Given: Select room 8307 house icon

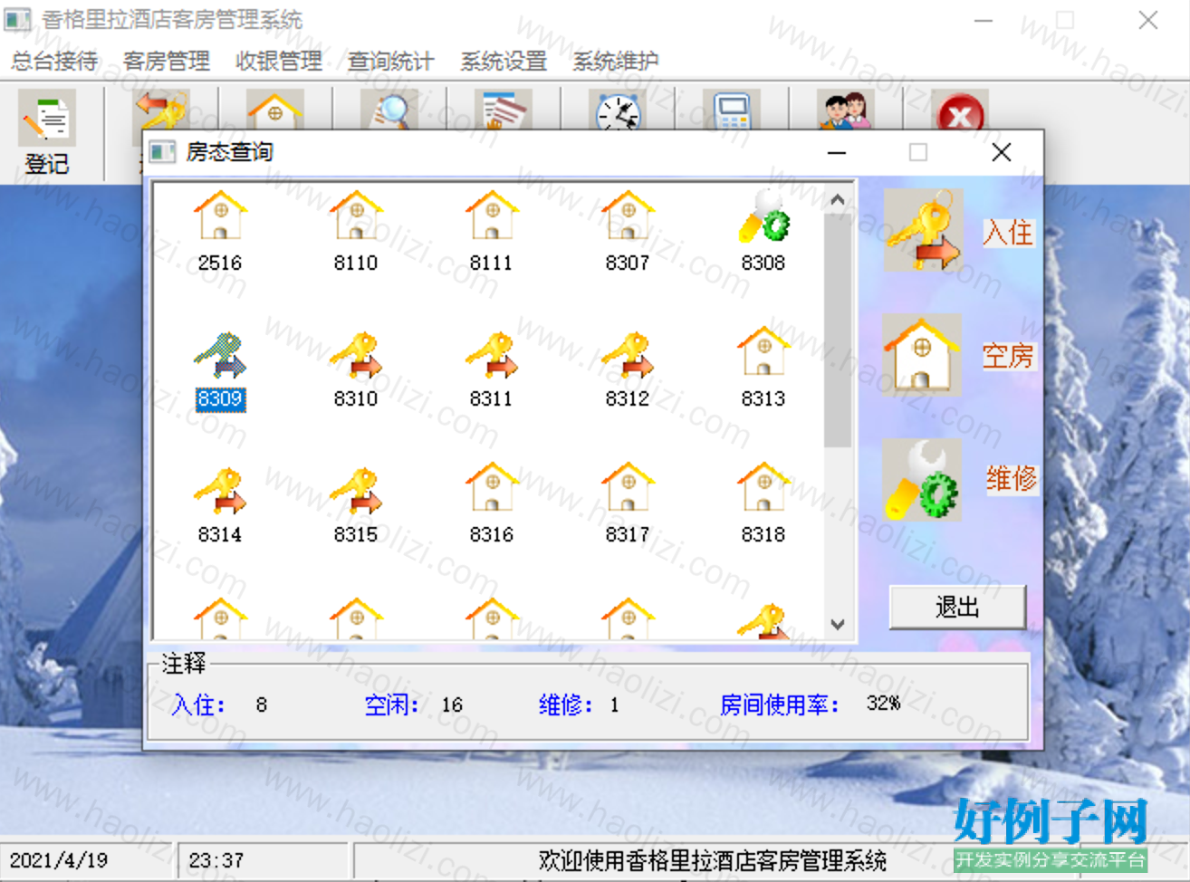Looking at the screenshot, I should pyautogui.click(x=628, y=215).
